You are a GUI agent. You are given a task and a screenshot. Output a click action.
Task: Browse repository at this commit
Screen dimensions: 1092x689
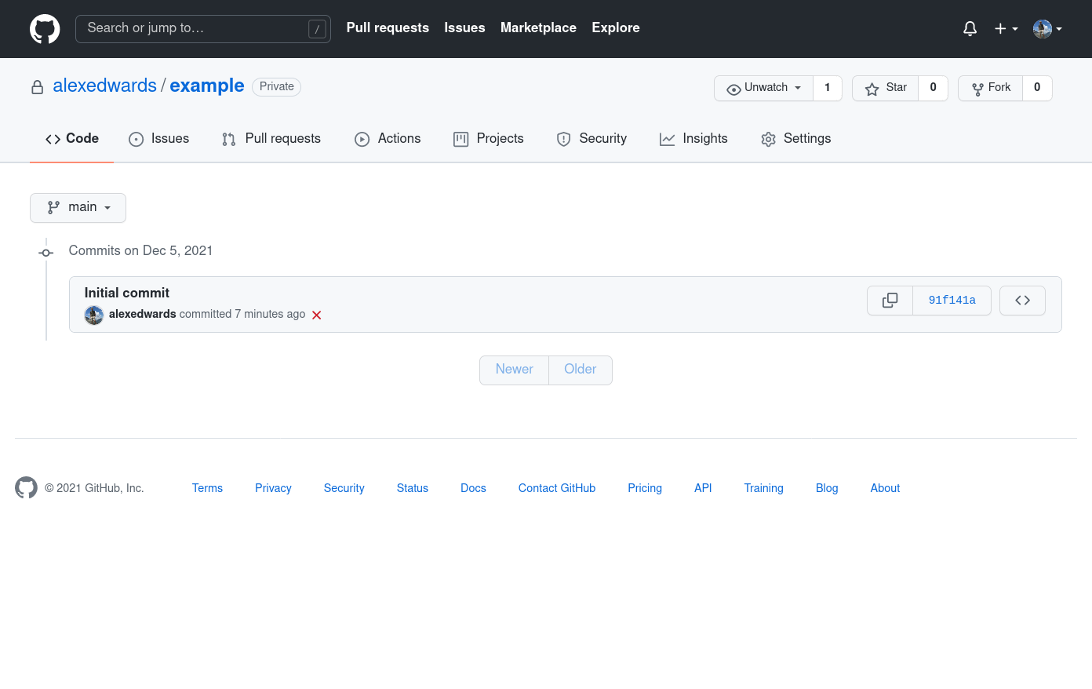point(1022,301)
